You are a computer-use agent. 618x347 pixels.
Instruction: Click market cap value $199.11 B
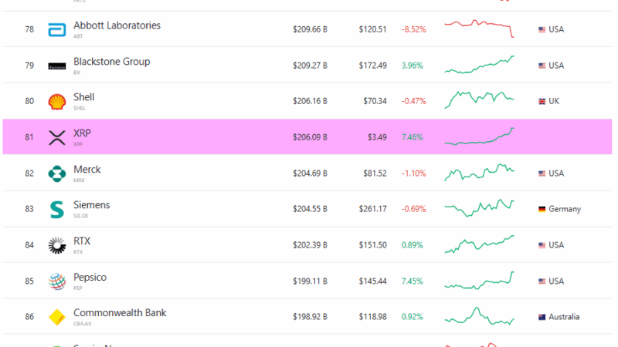coord(310,281)
